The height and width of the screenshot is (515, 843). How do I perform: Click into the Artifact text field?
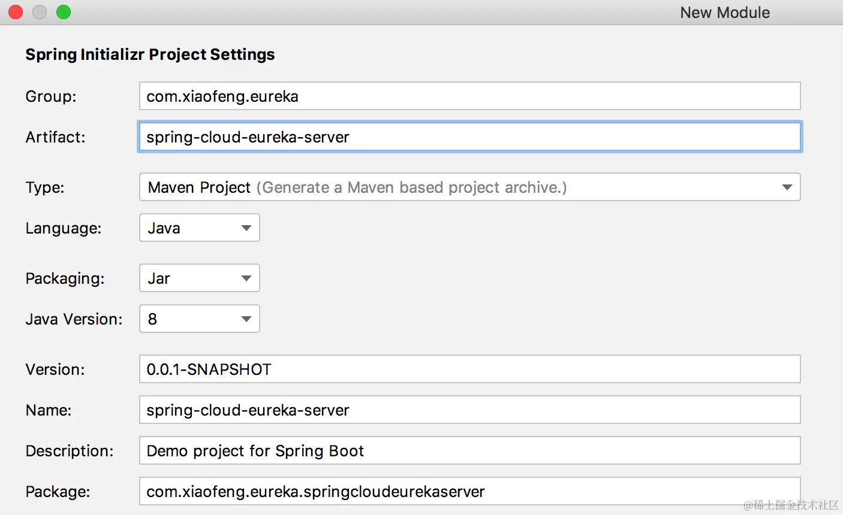pyautogui.click(x=469, y=137)
